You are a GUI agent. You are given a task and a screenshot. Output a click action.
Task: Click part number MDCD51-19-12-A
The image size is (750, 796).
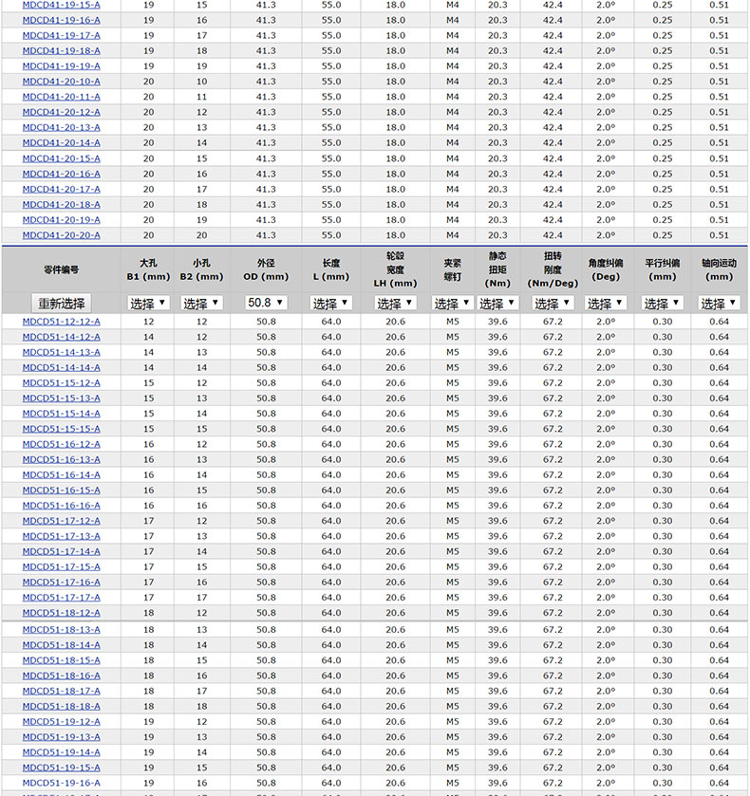coord(61,721)
